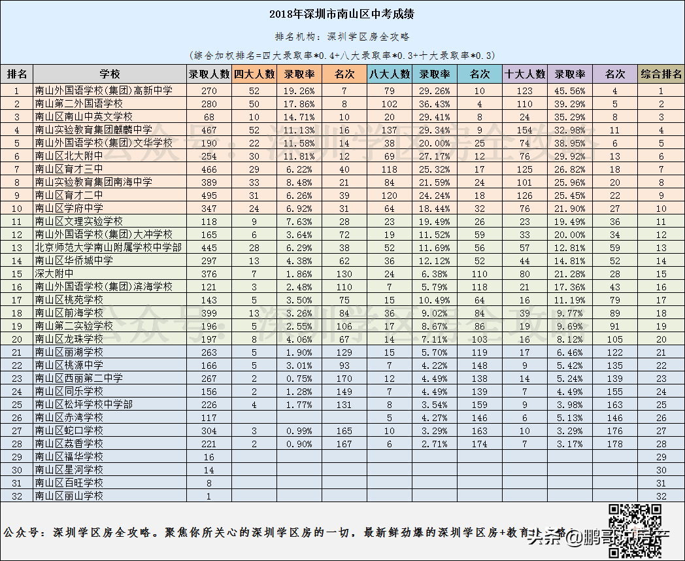Click 录取人数 value 495

209,195
